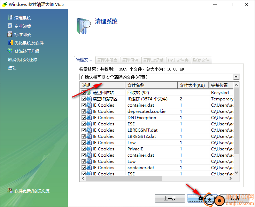Click IE icon beside deprecated.cookie row
Image resolution: width=255 pixels, height=207 pixels.
(89, 111)
